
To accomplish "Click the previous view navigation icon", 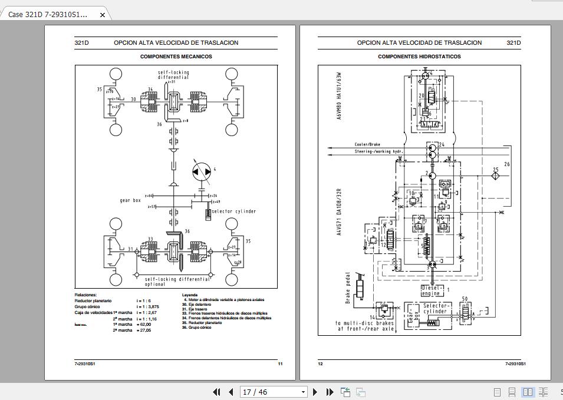I will point(345,392).
